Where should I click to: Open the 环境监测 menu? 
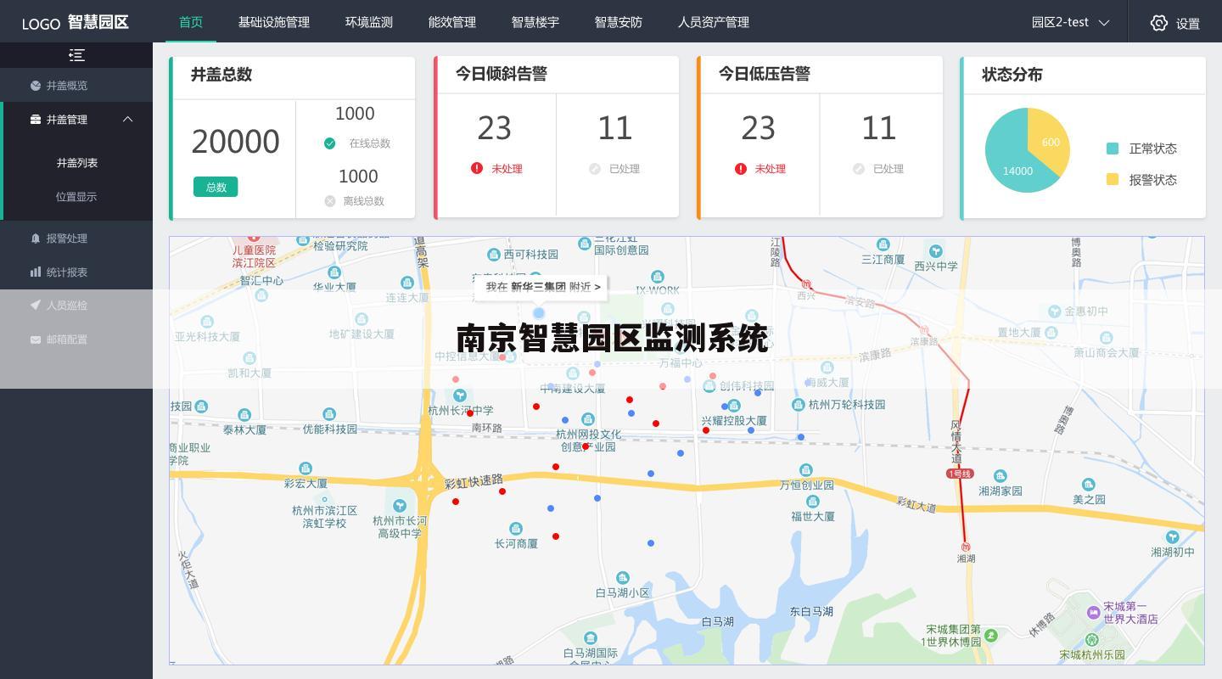point(369,22)
